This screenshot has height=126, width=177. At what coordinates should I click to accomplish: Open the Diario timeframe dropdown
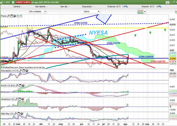(x=92, y=11)
